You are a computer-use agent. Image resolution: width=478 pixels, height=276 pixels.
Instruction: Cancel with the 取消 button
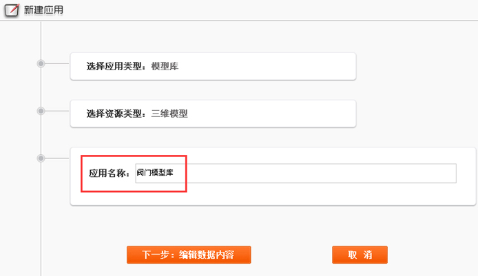tap(360, 255)
